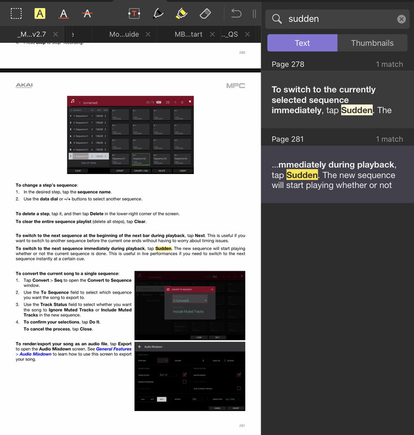Follow the General Features link

(114, 349)
